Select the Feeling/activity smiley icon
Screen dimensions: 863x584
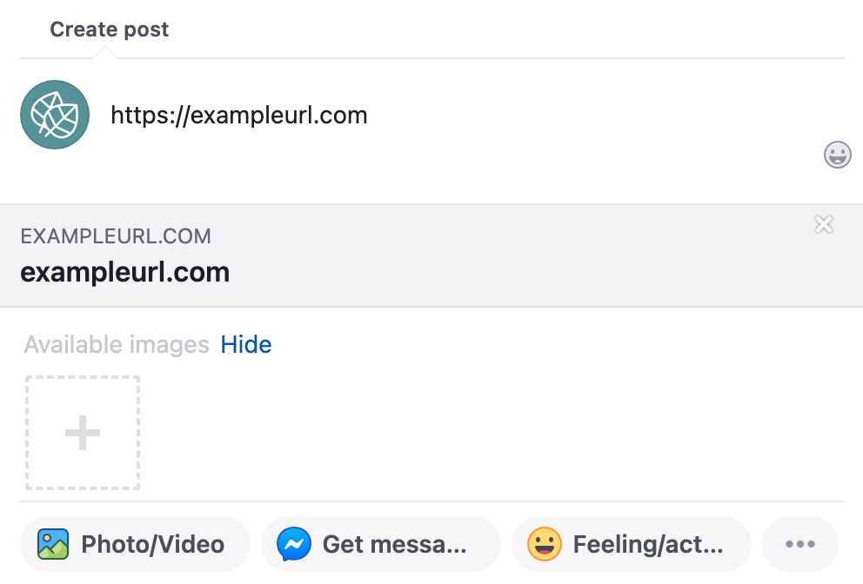click(x=544, y=543)
